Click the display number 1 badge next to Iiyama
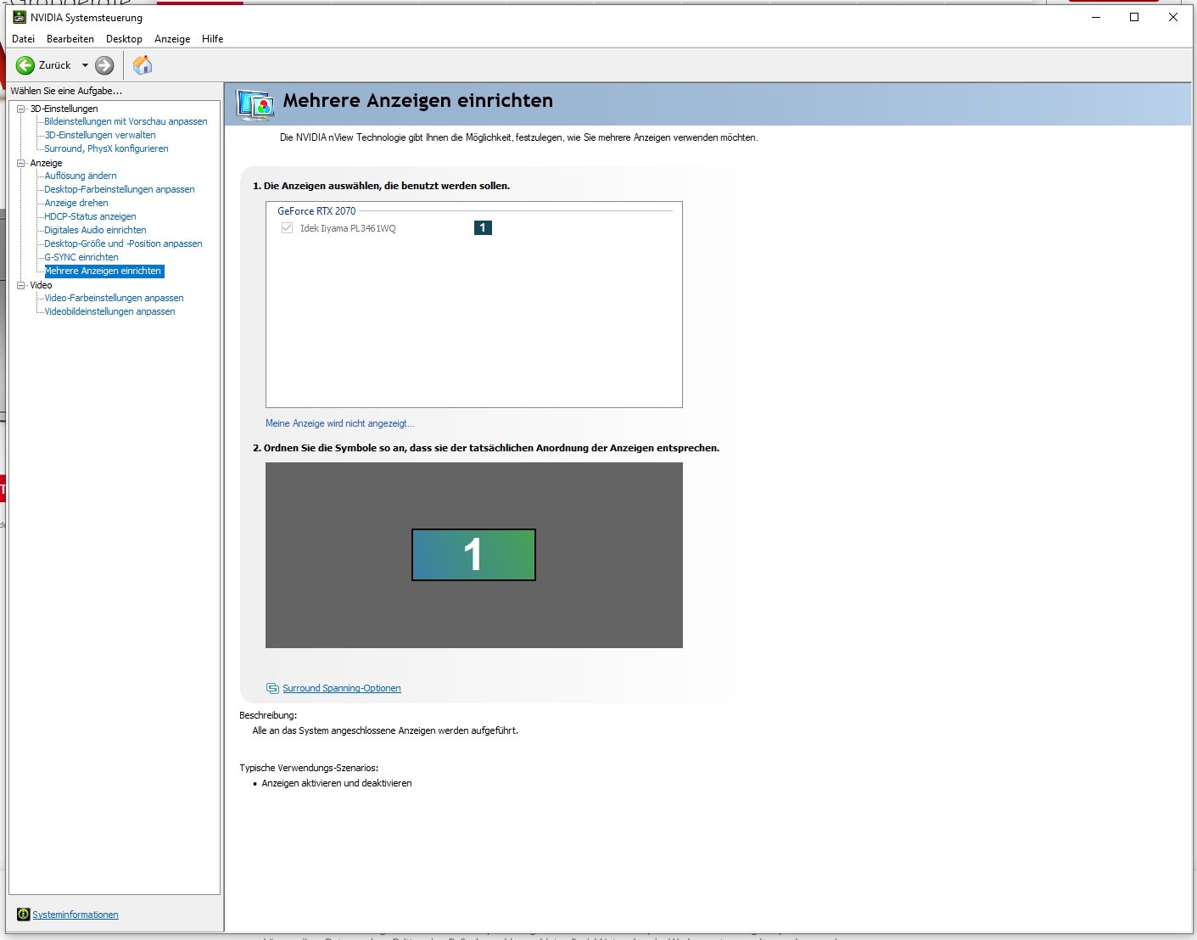This screenshot has height=940, width=1197. pos(483,227)
